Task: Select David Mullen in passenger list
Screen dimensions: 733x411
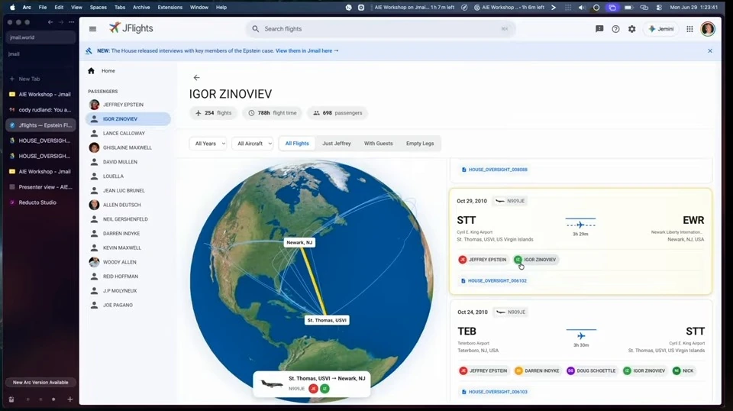Action: (x=128, y=162)
